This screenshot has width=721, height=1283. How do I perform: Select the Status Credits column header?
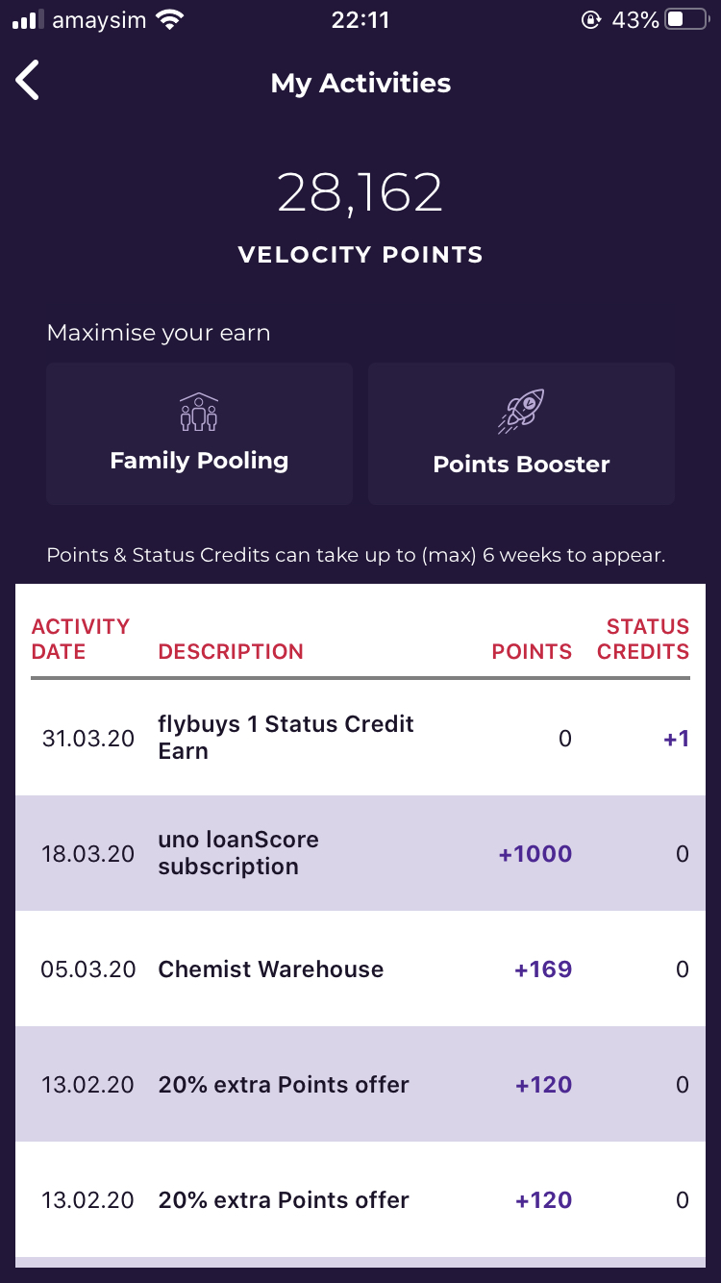tap(643, 639)
